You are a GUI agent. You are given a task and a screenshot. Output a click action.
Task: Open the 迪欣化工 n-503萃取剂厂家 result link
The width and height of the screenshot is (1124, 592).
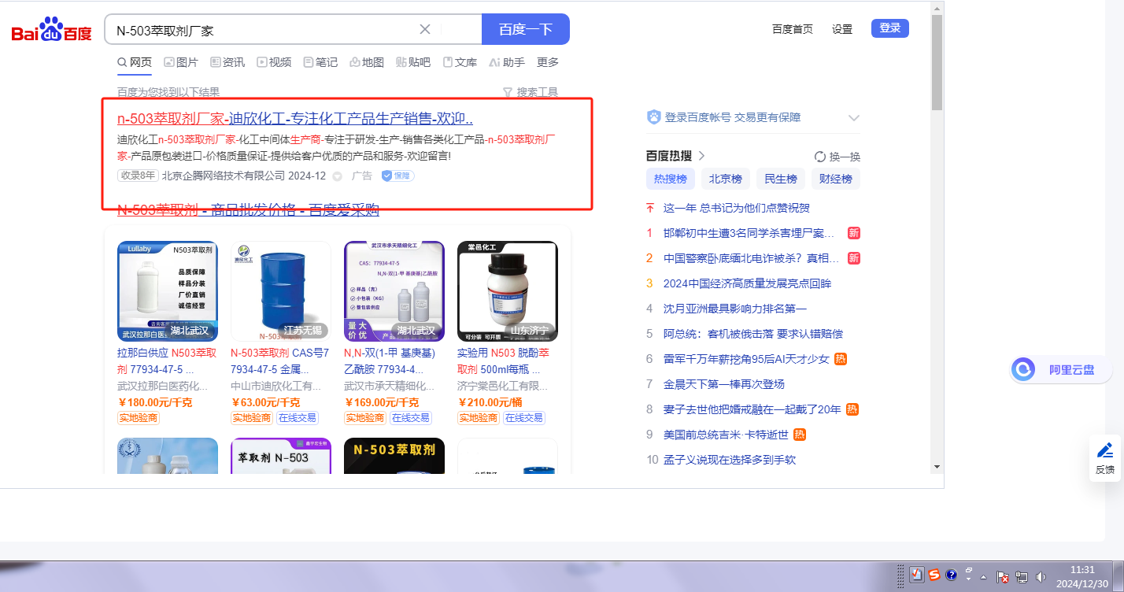pyautogui.click(x=295, y=119)
